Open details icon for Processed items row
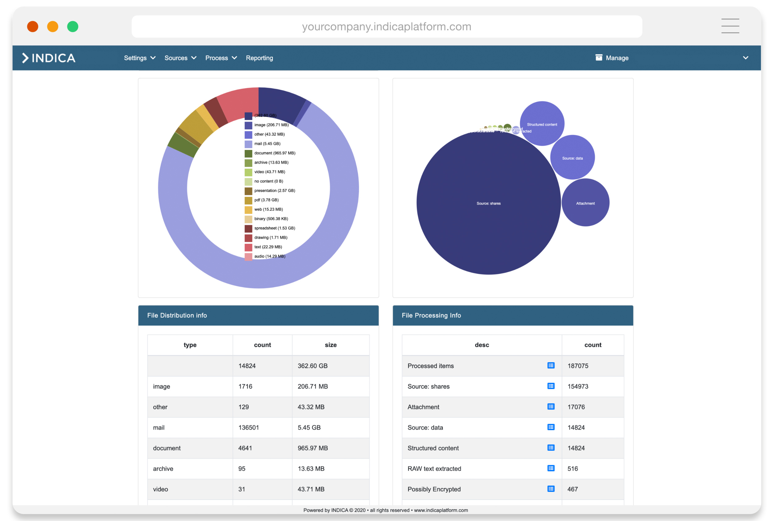 coord(551,365)
